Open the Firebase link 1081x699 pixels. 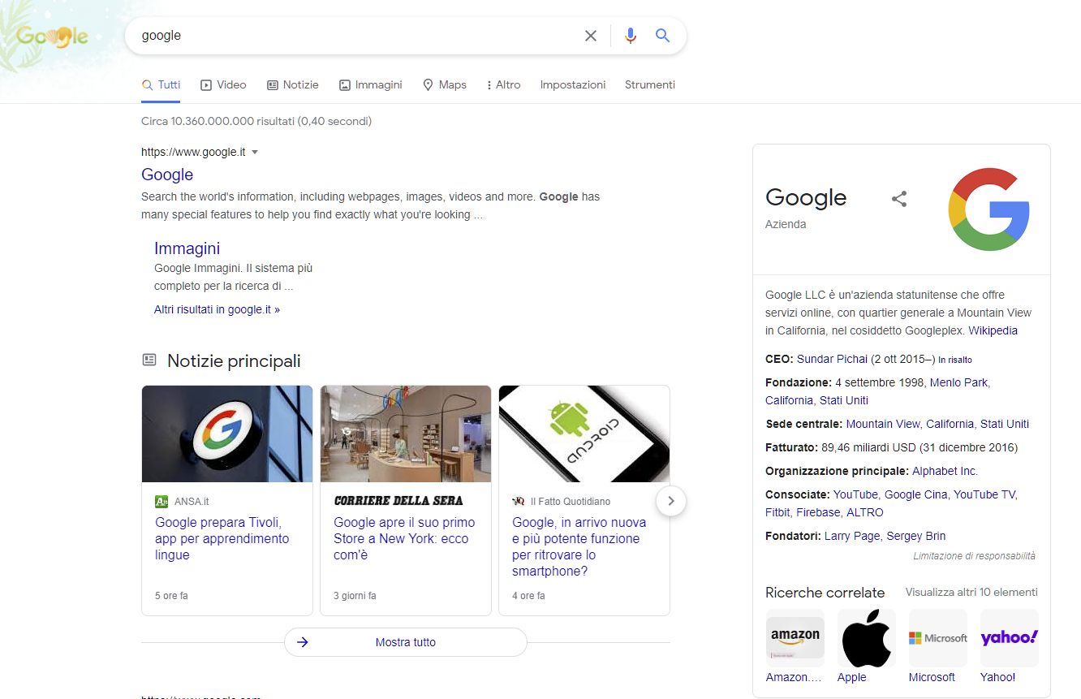pyautogui.click(x=818, y=512)
